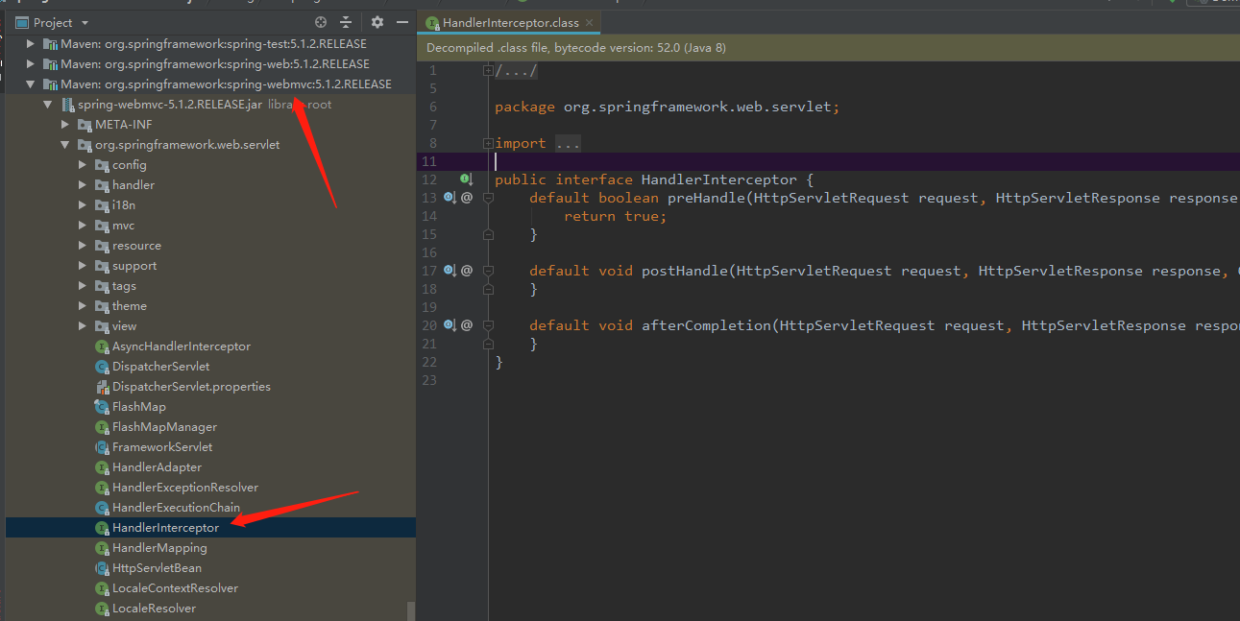Open the Project view dropdown arrow

(x=83, y=22)
